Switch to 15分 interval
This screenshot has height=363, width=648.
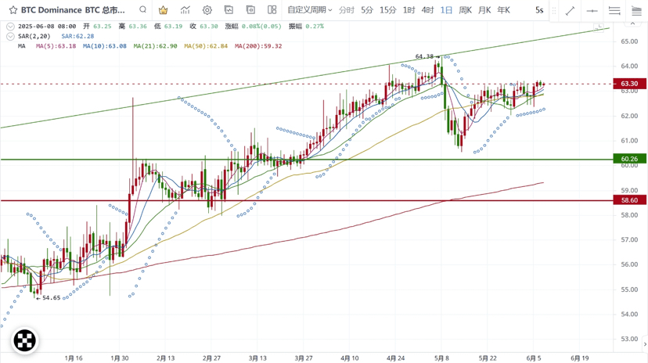tap(387, 10)
